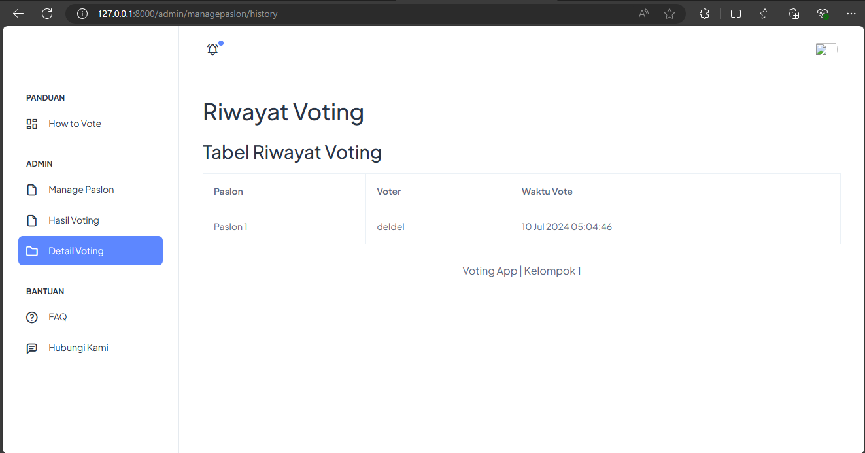
Task: Reload the page with refresh icon
Action: [x=47, y=14]
